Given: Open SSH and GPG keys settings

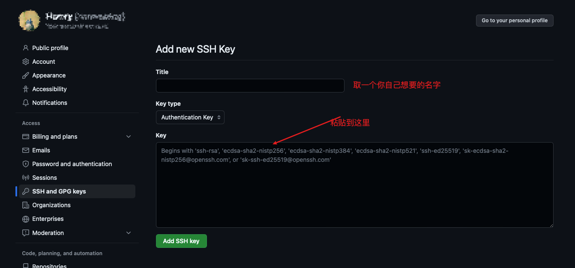Looking at the screenshot, I should click(x=59, y=191).
